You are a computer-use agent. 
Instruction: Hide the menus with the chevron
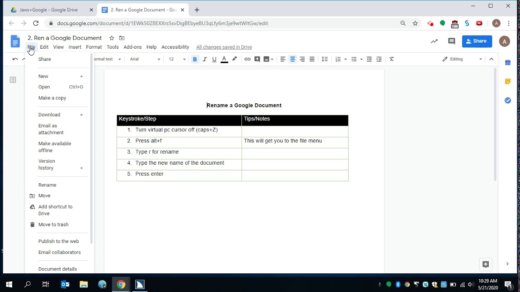tap(492, 59)
